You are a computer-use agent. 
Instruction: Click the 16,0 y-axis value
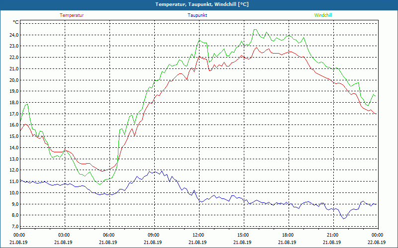coord(14,125)
